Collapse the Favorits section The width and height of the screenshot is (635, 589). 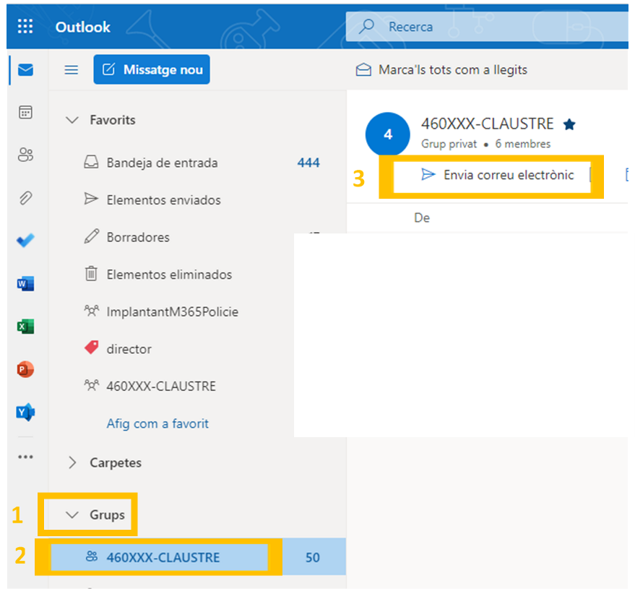(x=72, y=120)
